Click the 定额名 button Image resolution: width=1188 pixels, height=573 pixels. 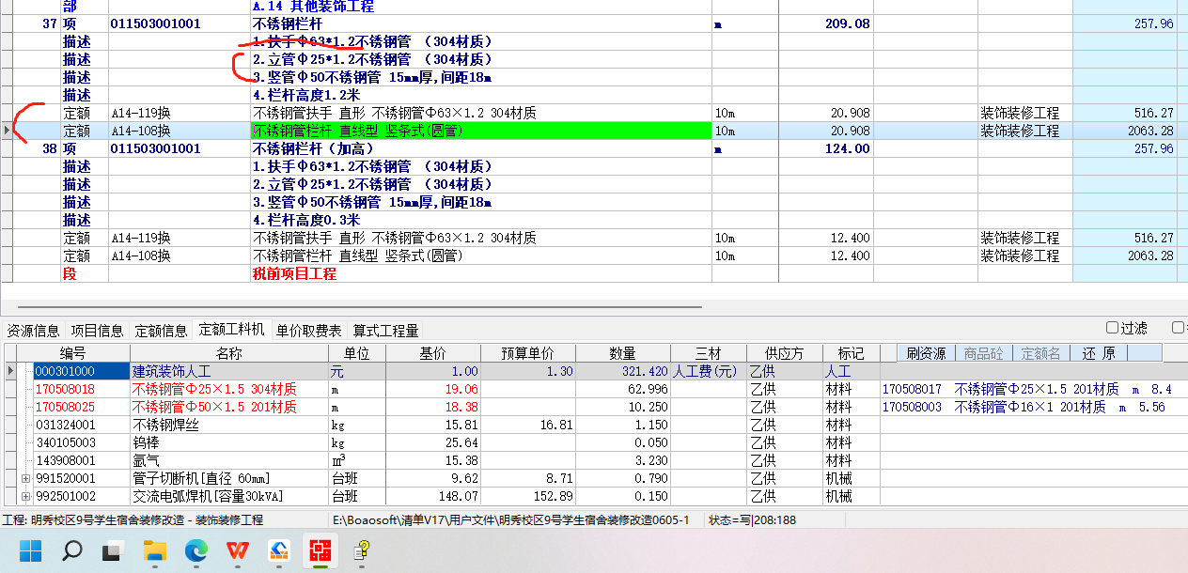(1040, 353)
